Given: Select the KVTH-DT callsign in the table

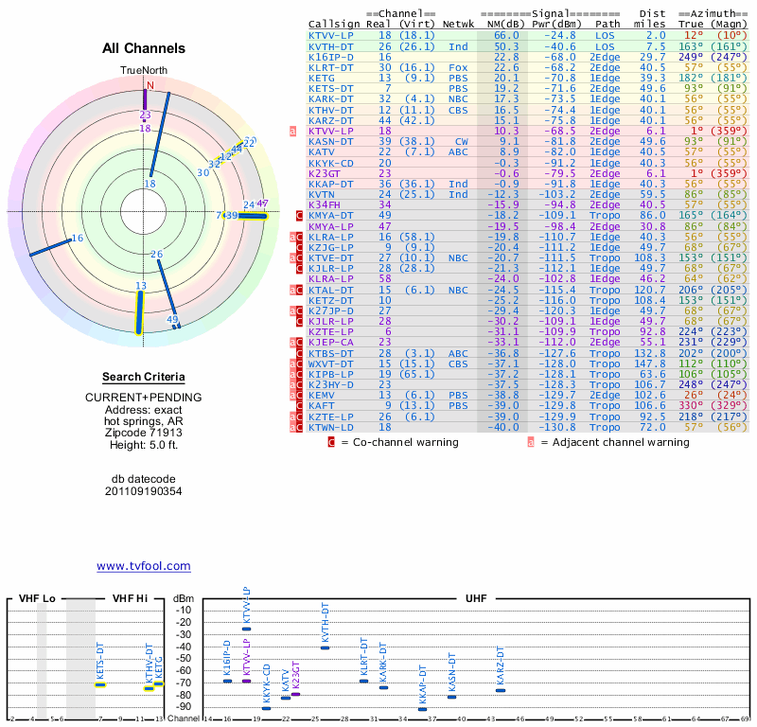Looking at the screenshot, I should (x=331, y=46).
